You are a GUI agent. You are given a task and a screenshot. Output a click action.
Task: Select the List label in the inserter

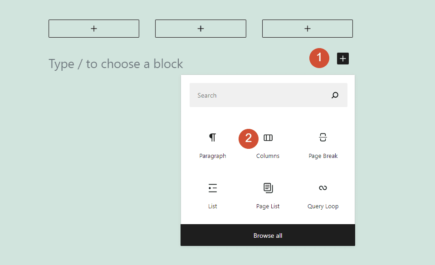pos(212,206)
